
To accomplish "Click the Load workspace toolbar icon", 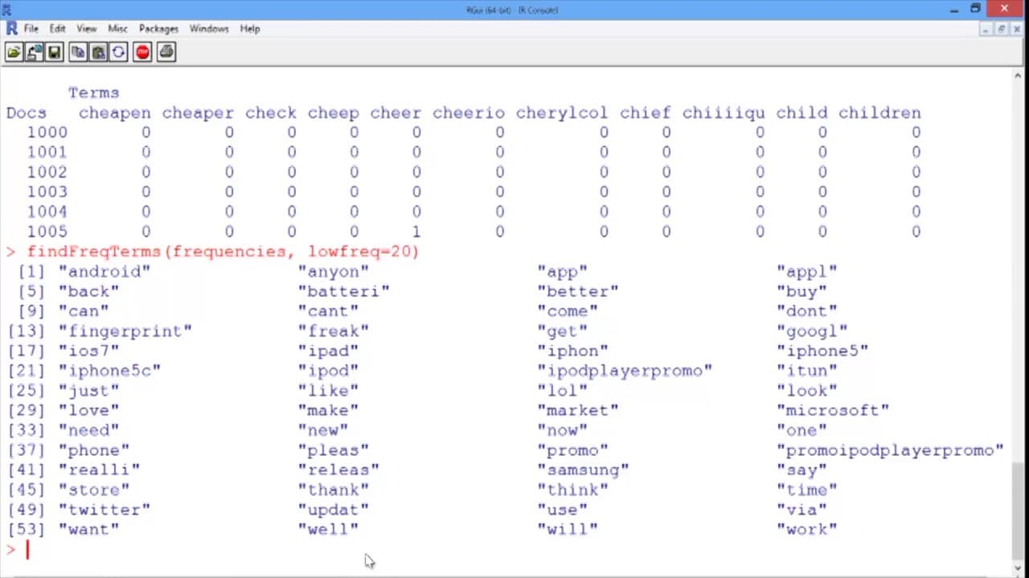I will pyautogui.click(x=34, y=53).
